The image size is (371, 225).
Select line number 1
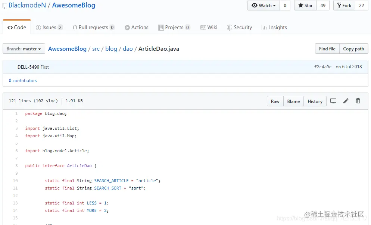16,113
